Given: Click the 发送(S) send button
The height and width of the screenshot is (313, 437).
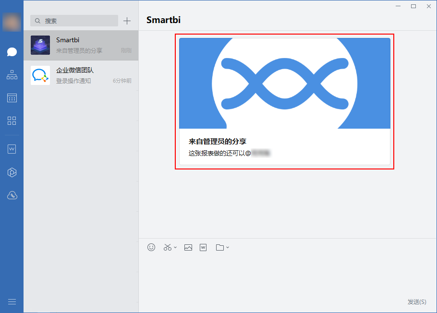Looking at the screenshot, I should click(x=417, y=302).
